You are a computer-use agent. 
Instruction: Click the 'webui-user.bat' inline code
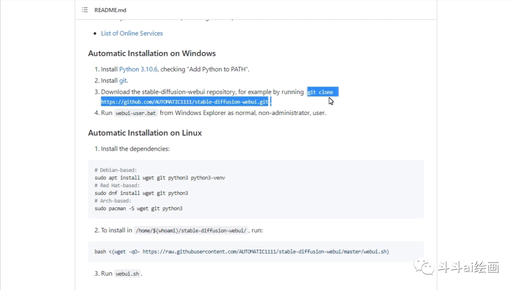point(136,113)
